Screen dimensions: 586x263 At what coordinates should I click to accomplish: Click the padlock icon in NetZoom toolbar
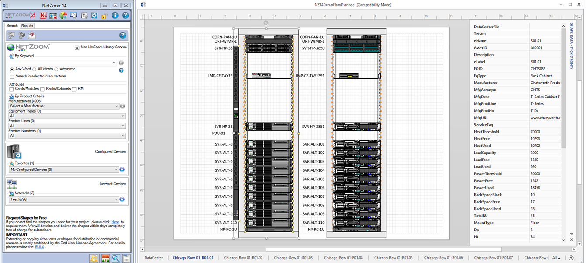click(104, 16)
